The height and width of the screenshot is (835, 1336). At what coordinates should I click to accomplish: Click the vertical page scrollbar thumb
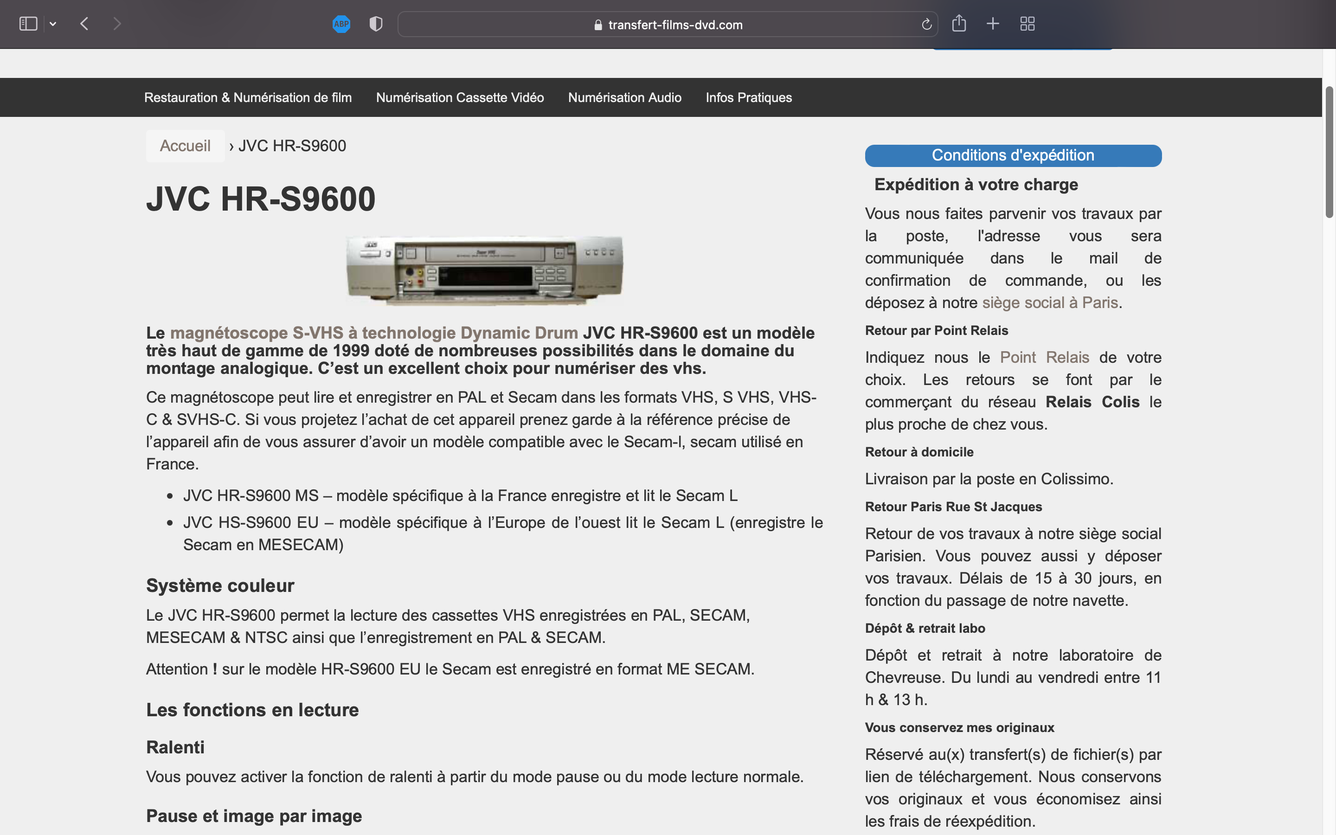1329,152
